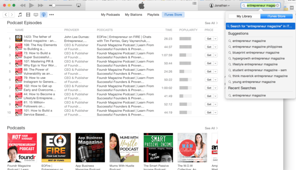This screenshot has width=296, height=170.
Task: Open the My Podcasts tab
Action: tap(110, 14)
